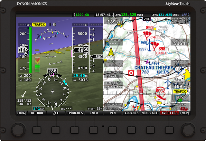This screenshot has height=141, width=206.
Task: Tap the red square target icon
Action: click(131, 73)
